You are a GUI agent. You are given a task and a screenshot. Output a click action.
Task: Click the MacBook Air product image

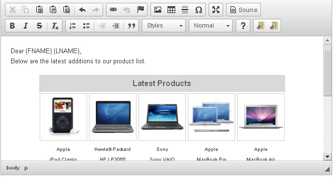pos(261,117)
